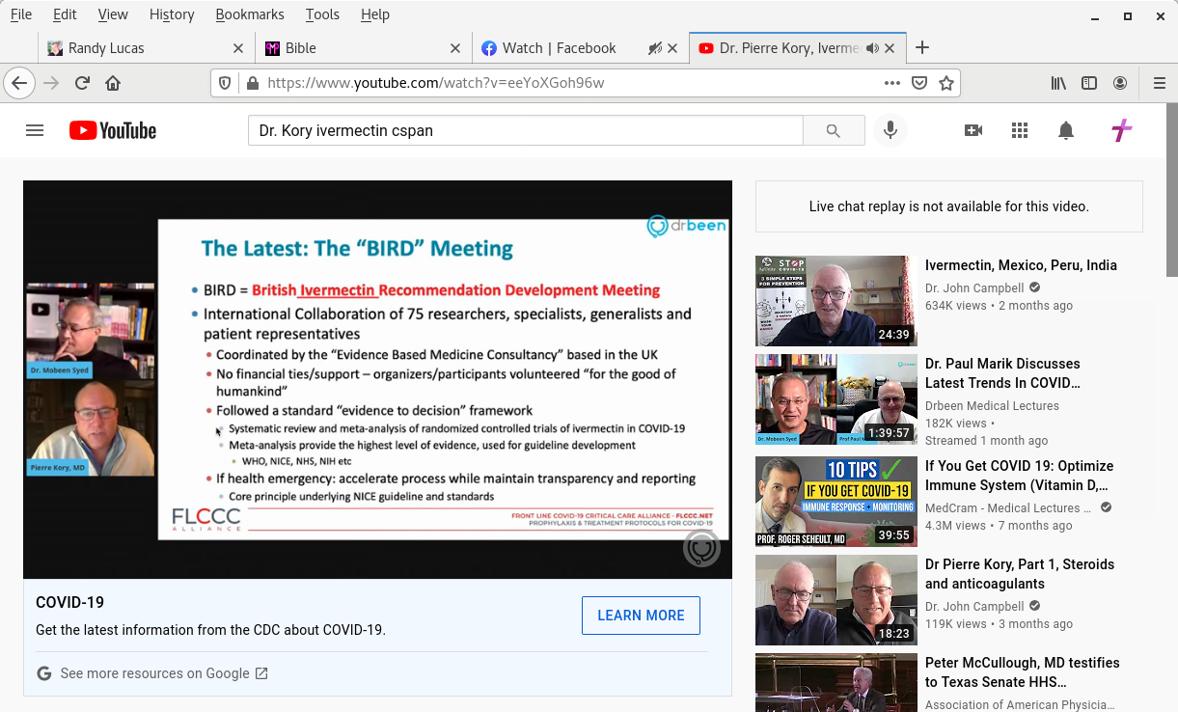
Task: Open See more resources on Google link
Action: coord(154,673)
